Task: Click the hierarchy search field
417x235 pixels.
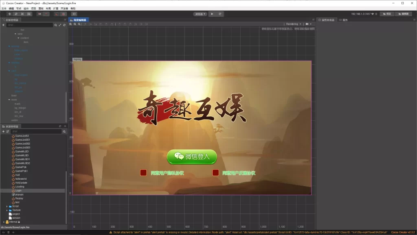Action: click(x=30, y=25)
